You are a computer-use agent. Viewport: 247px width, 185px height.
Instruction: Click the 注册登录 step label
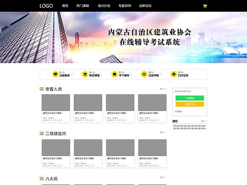[65, 75]
